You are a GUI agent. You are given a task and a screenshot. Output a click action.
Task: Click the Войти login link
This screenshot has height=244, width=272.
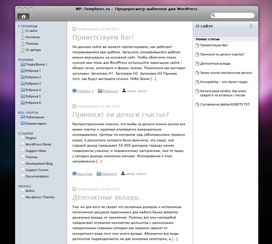(30, 191)
